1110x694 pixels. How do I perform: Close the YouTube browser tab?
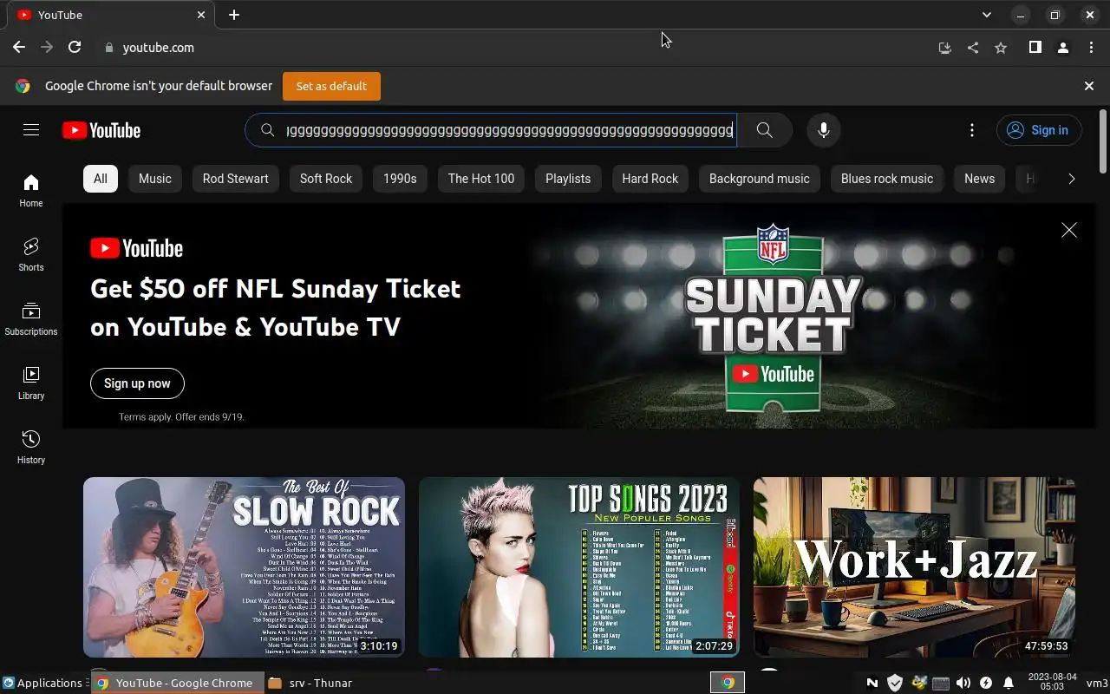pos(201,15)
